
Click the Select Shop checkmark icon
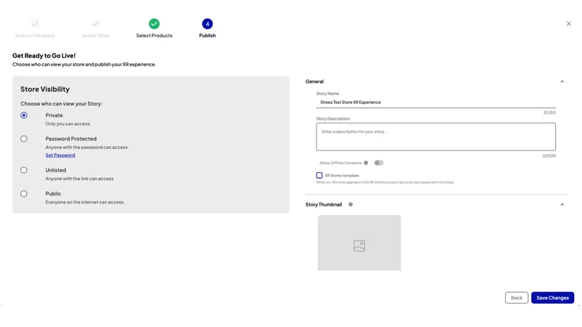click(x=95, y=24)
